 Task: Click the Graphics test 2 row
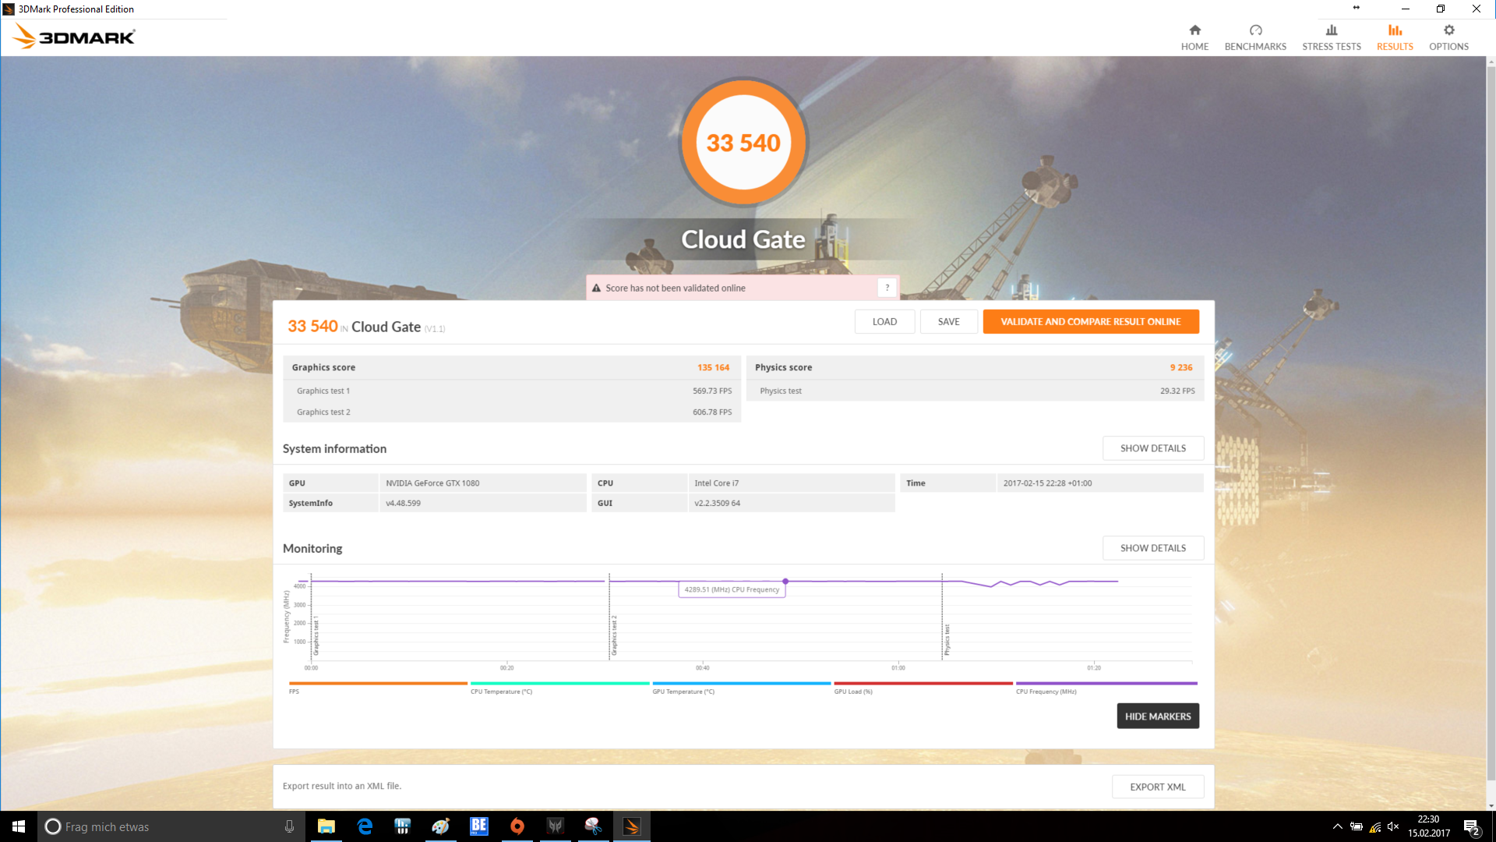pyautogui.click(x=512, y=412)
